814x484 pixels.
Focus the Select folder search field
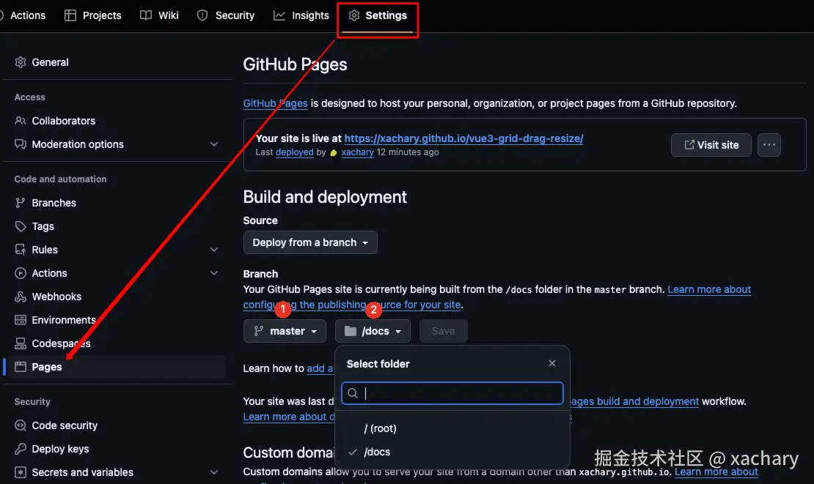click(452, 393)
